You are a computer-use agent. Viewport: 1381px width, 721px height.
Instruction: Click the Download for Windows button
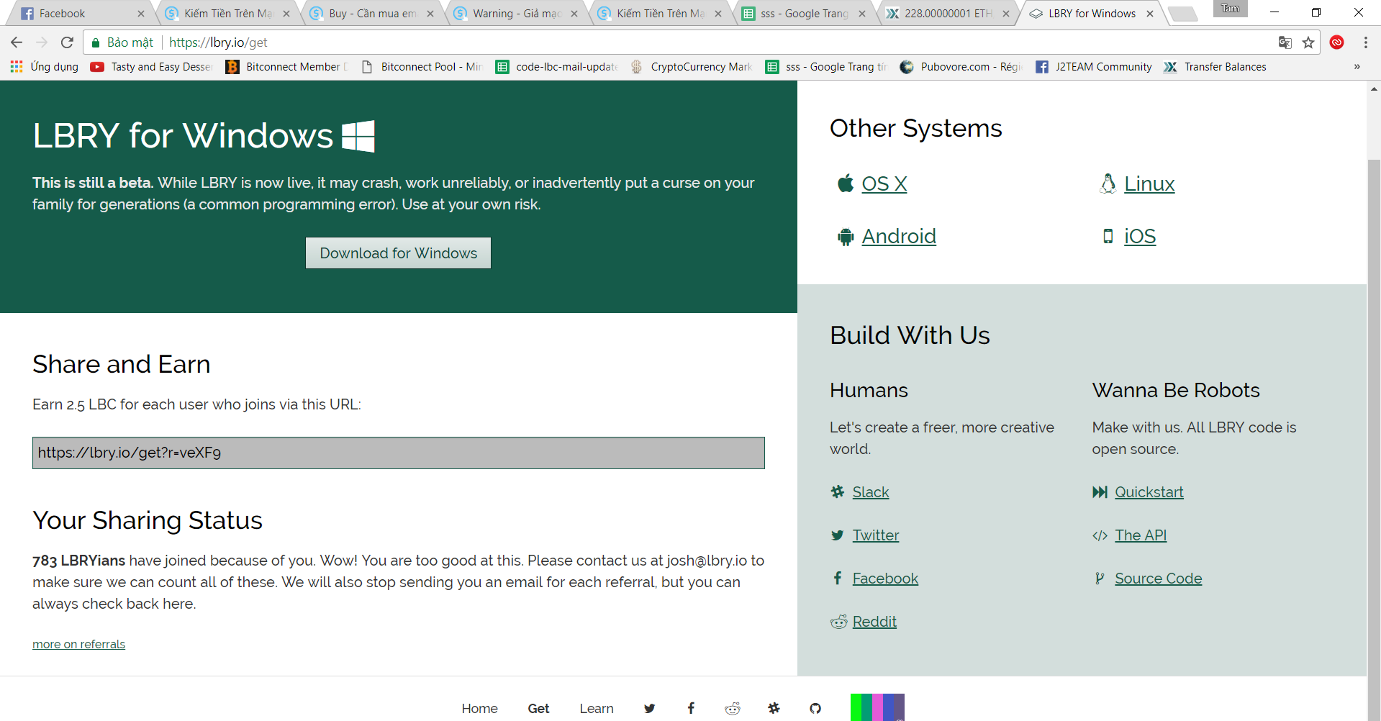point(398,253)
